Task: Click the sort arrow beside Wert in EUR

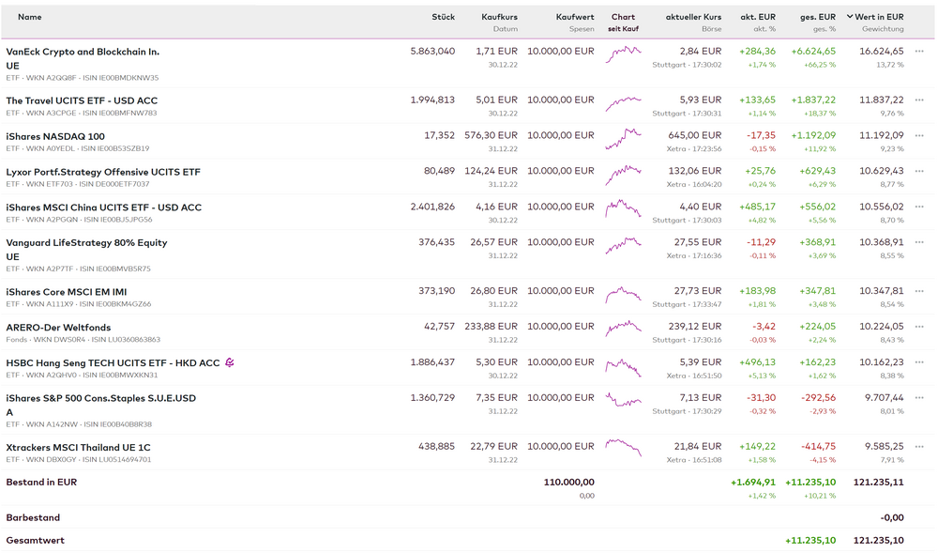Action: pos(850,17)
